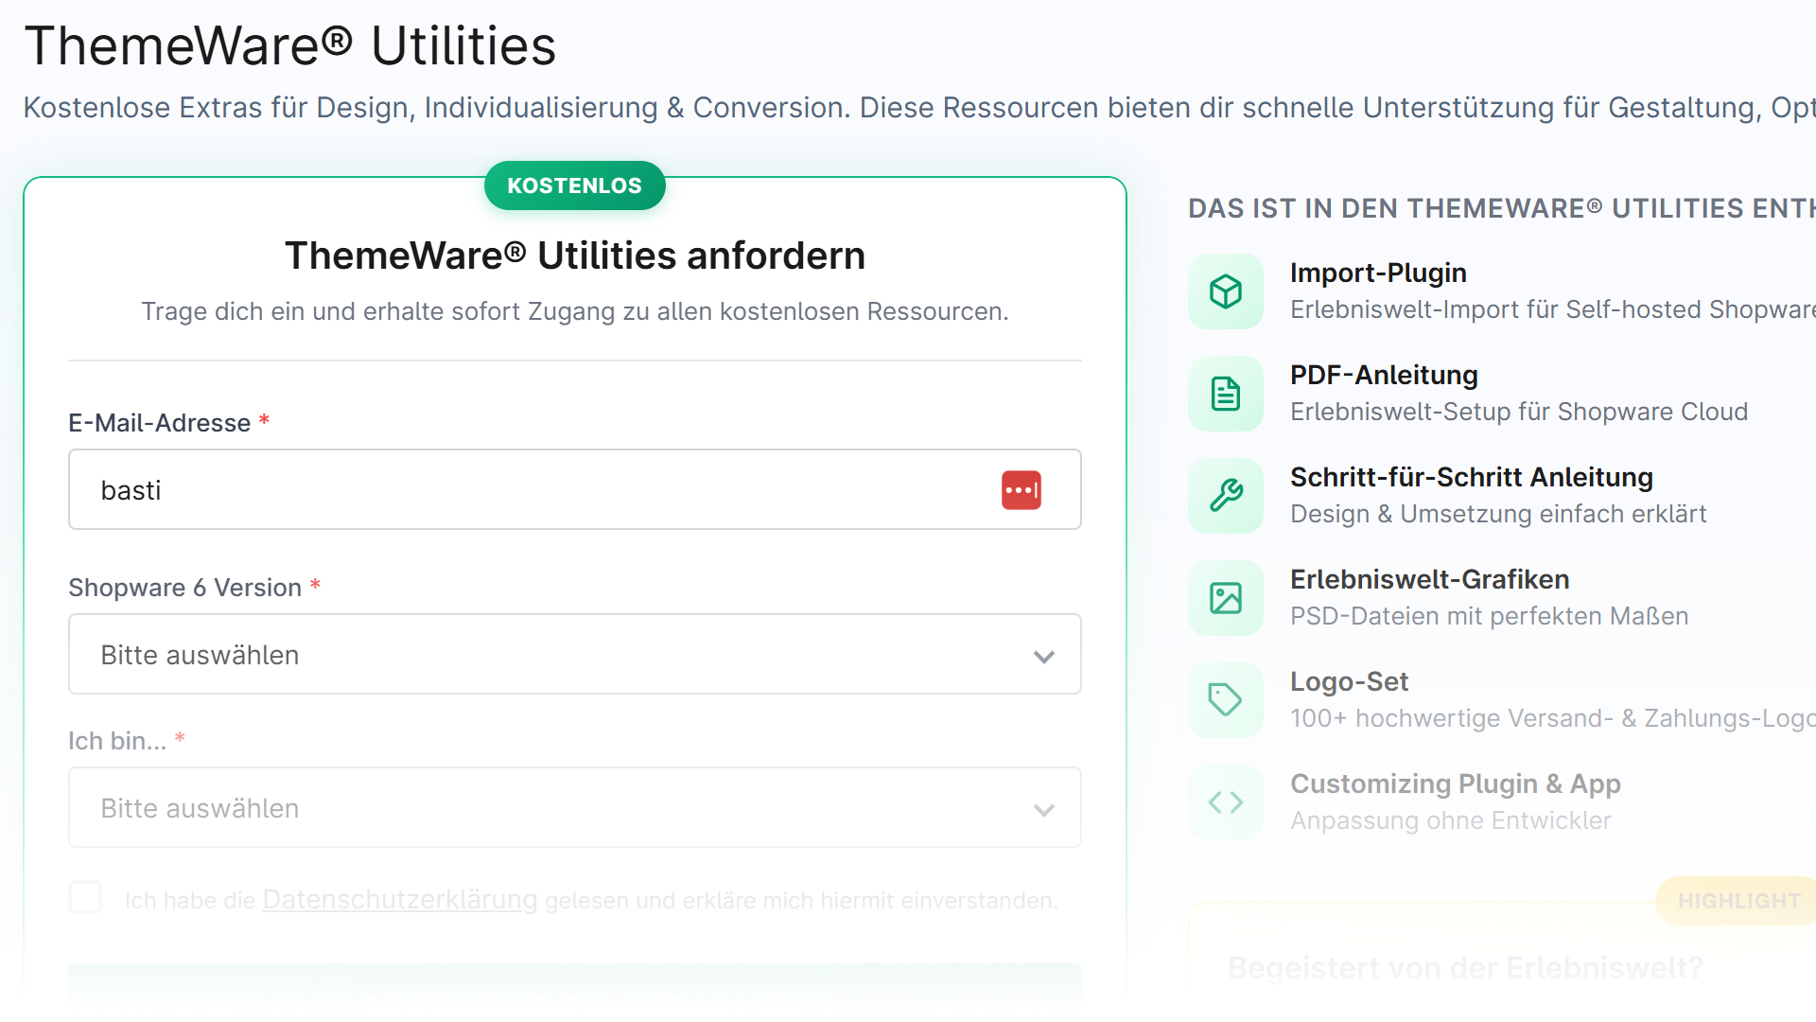Click the Logo-Set tag icon

click(1226, 700)
